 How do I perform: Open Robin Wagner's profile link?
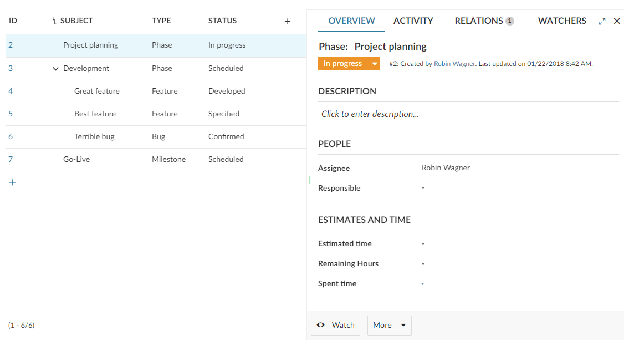pyautogui.click(x=454, y=64)
